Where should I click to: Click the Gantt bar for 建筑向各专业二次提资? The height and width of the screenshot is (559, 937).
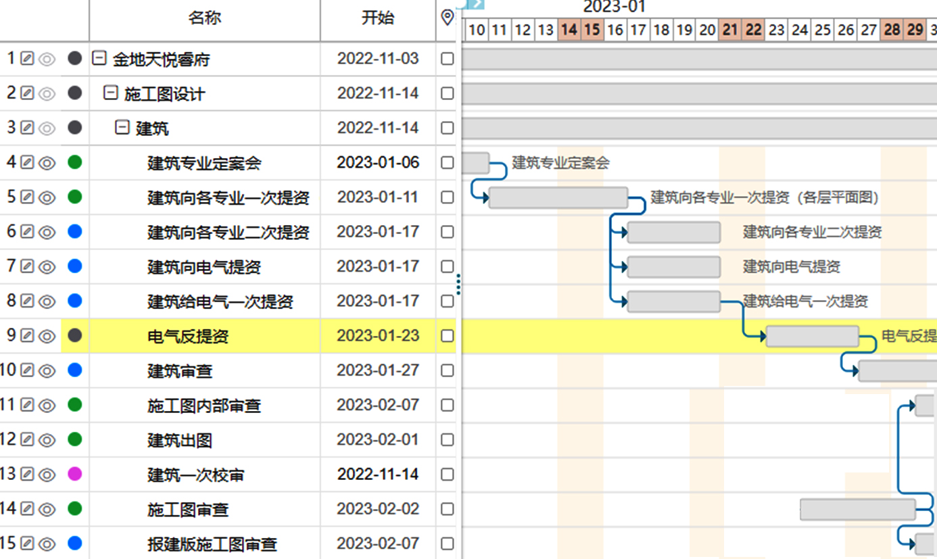(673, 233)
